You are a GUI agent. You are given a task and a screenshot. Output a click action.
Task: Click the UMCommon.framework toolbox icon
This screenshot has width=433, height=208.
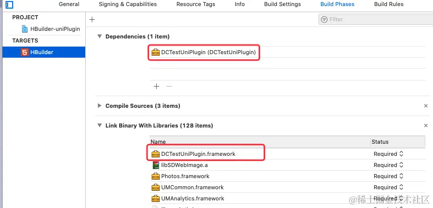tap(156, 187)
